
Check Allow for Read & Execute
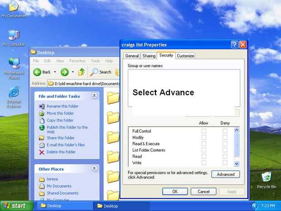[x=204, y=144]
